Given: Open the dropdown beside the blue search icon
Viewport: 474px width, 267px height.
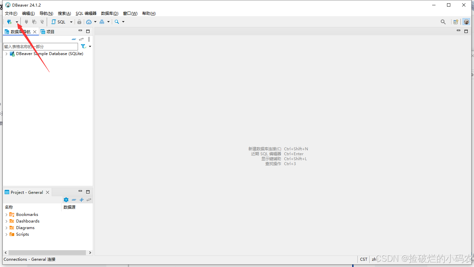Looking at the screenshot, I should pos(123,22).
